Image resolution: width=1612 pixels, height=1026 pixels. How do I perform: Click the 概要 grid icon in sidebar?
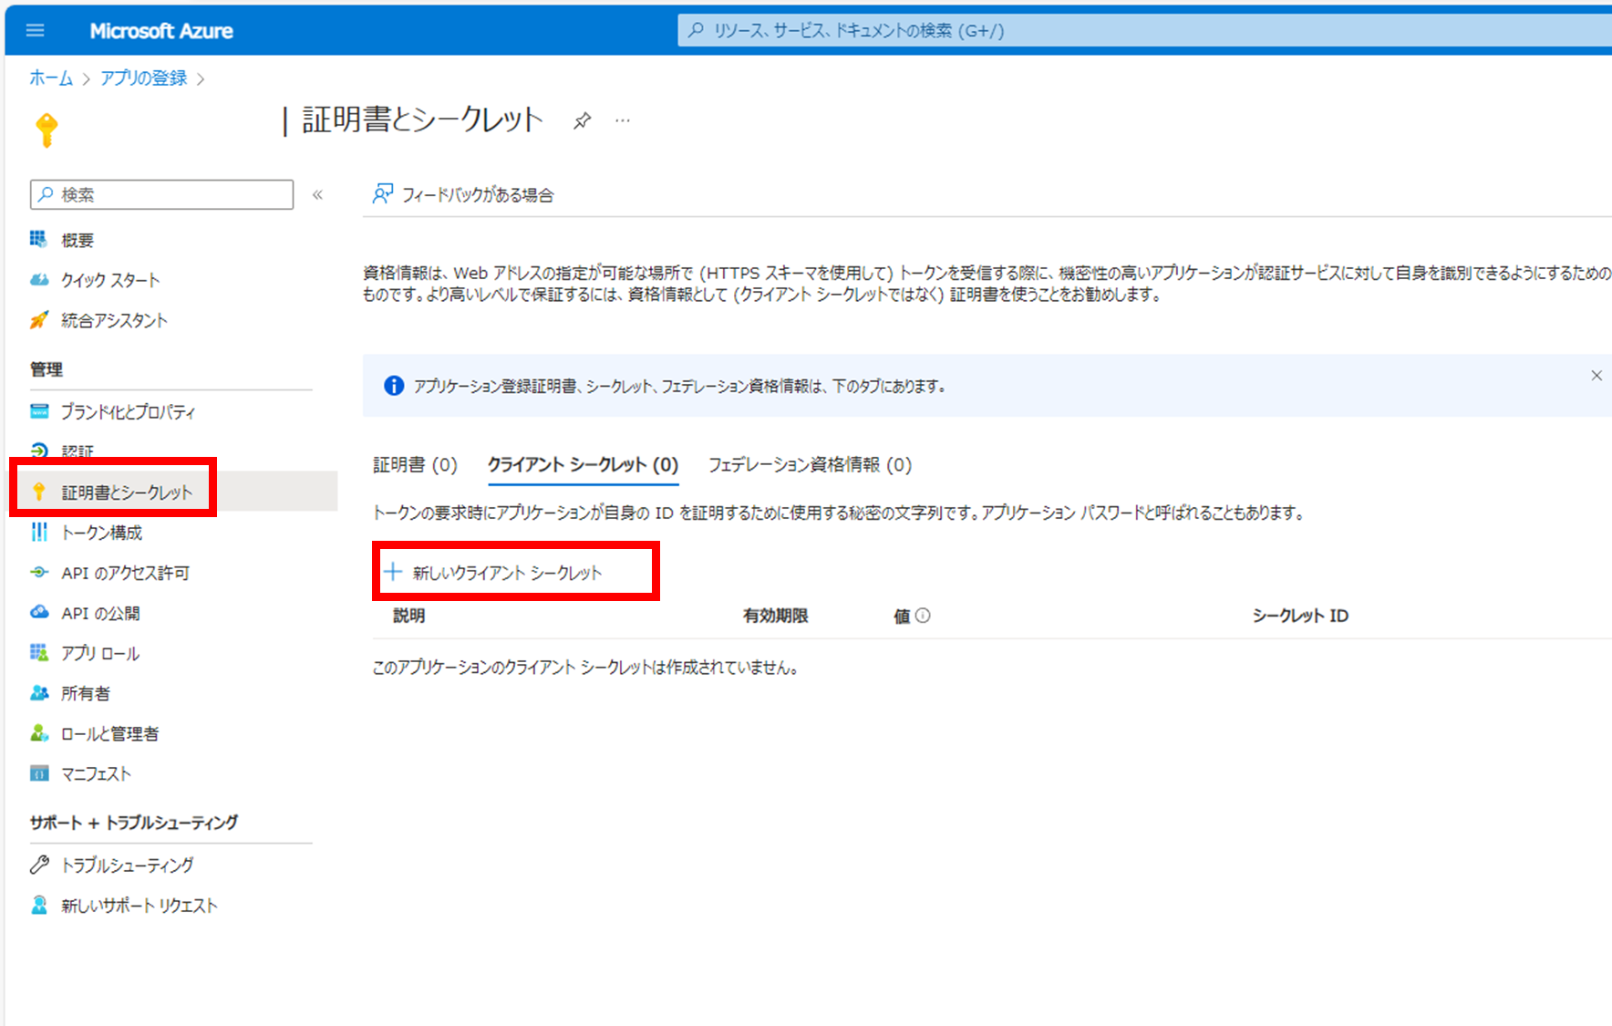pyautogui.click(x=38, y=239)
